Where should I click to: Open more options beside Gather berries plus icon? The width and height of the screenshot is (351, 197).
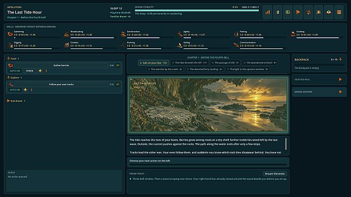(x=46, y=71)
